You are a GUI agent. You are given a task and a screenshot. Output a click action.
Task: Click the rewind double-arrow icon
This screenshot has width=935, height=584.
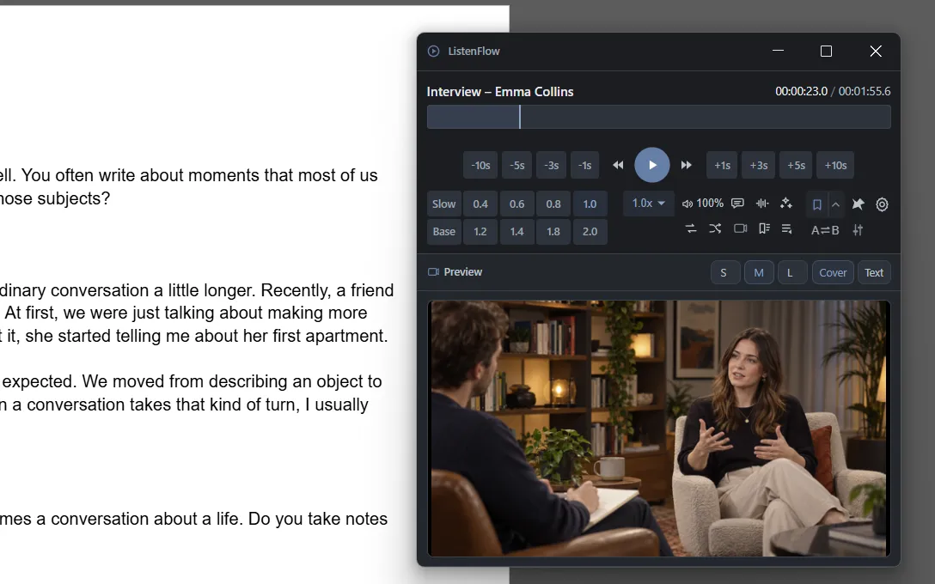point(619,165)
